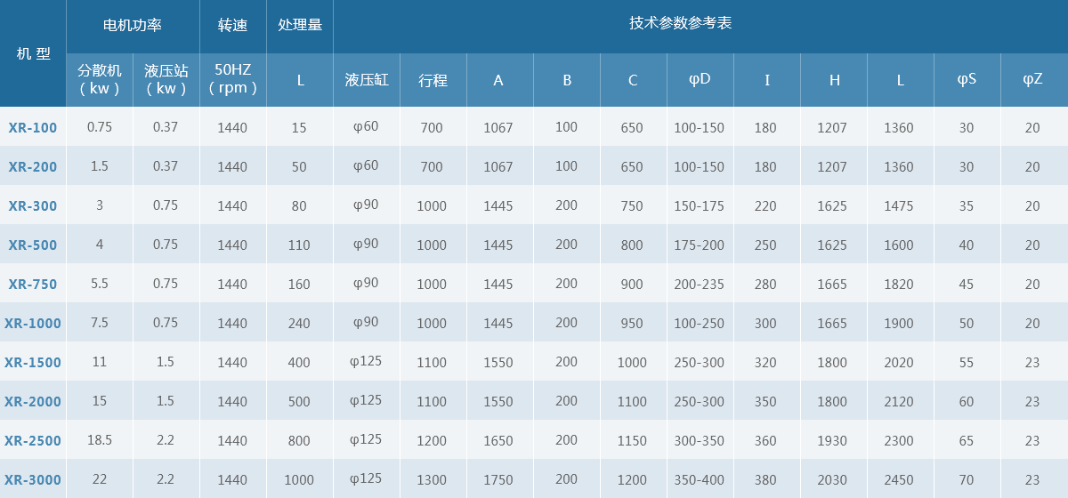Select the 350-400 cell in XR-3000 row
Image resolution: width=1068 pixels, height=498 pixels.
pyautogui.click(x=700, y=479)
